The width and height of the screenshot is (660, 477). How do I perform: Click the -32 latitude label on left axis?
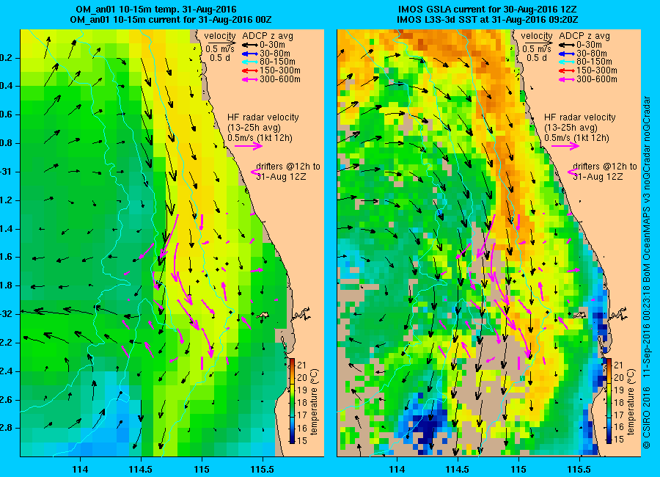point(5,314)
